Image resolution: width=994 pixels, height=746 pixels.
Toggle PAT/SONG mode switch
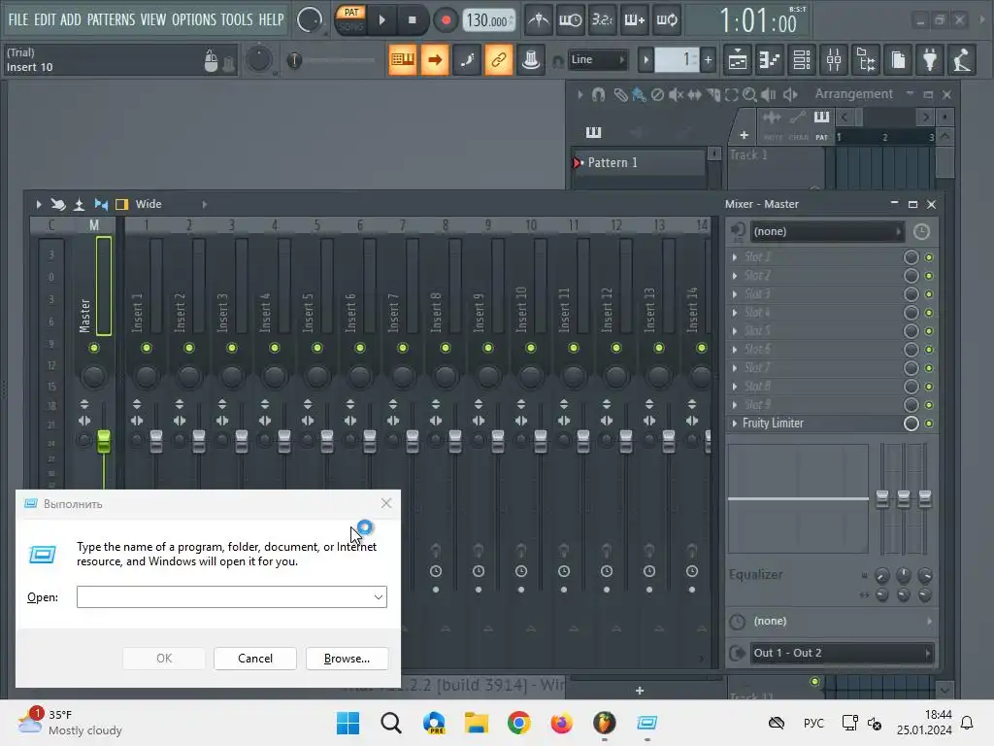(x=350, y=19)
